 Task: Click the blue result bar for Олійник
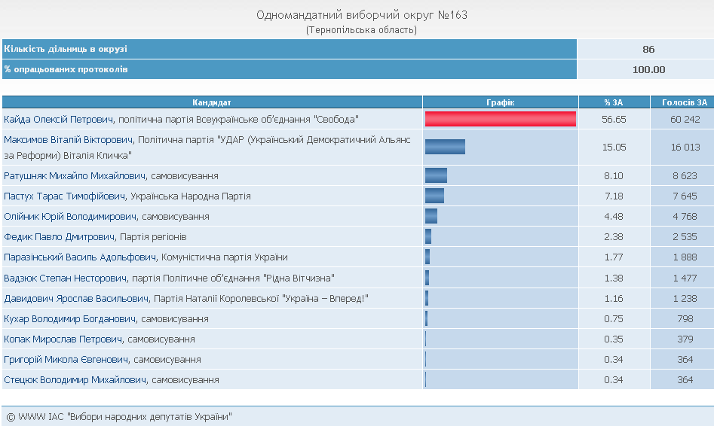tap(431, 217)
